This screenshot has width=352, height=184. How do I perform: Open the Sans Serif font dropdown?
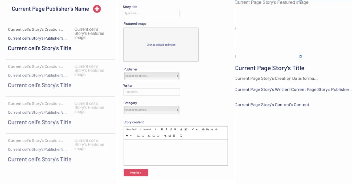click(133, 130)
